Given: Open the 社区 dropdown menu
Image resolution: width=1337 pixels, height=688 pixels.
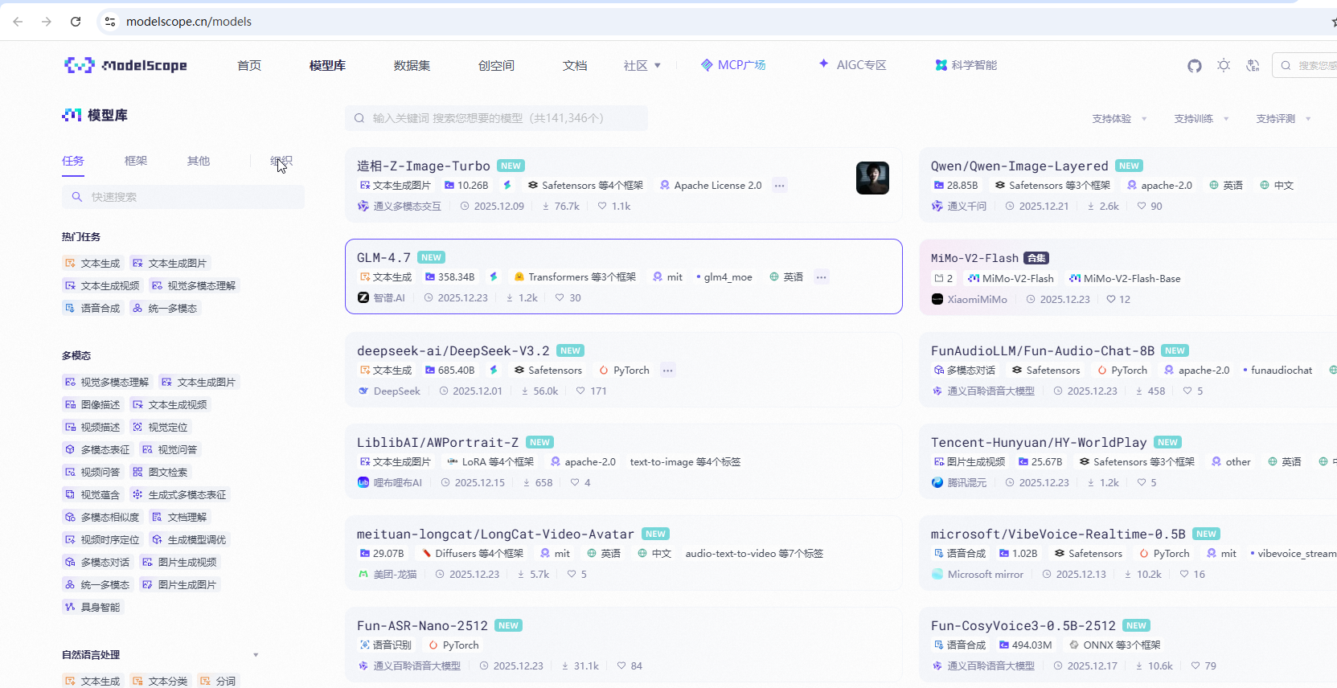Looking at the screenshot, I should [642, 65].
